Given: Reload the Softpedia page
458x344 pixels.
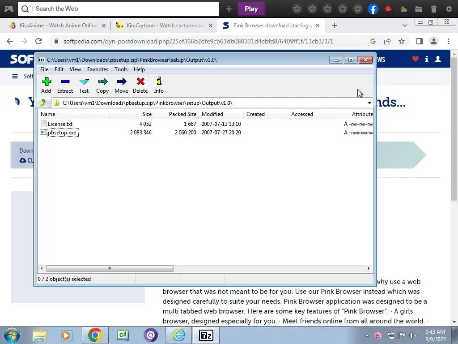Looking at the screenshot, I should pyautogui.click(x=38, y=41).
